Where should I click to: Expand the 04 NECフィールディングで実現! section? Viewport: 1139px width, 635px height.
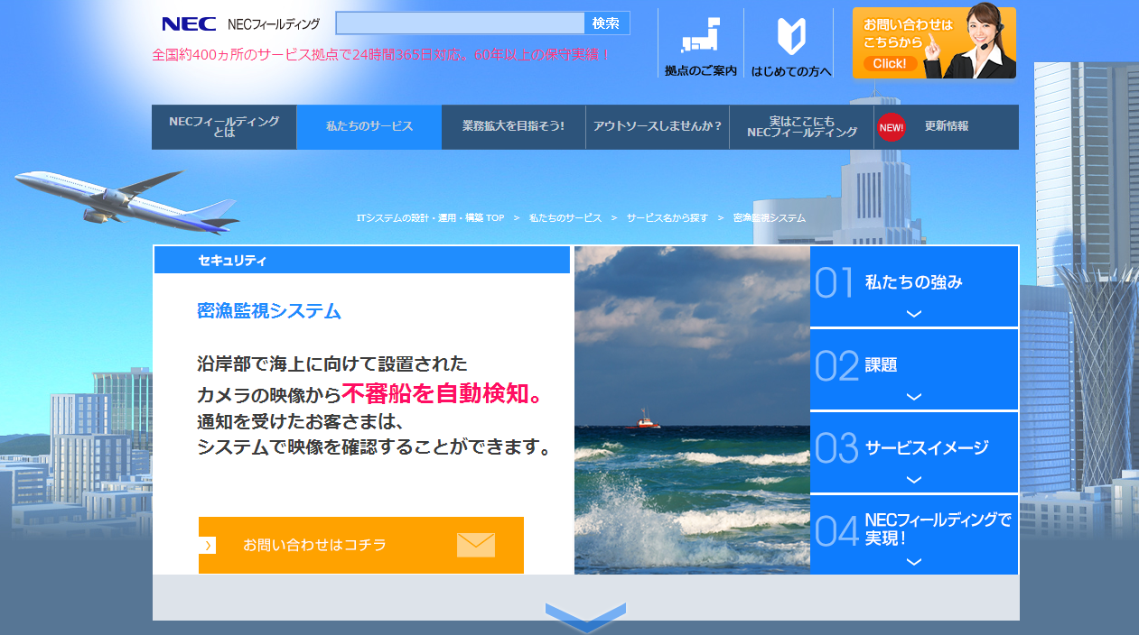(x=913, y=534)
